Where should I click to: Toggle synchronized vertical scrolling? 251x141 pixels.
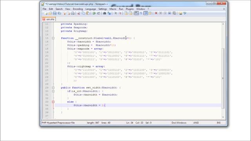coord(126,13)
